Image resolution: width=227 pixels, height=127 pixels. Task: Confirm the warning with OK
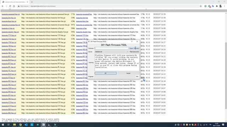[x=106, y=73]
